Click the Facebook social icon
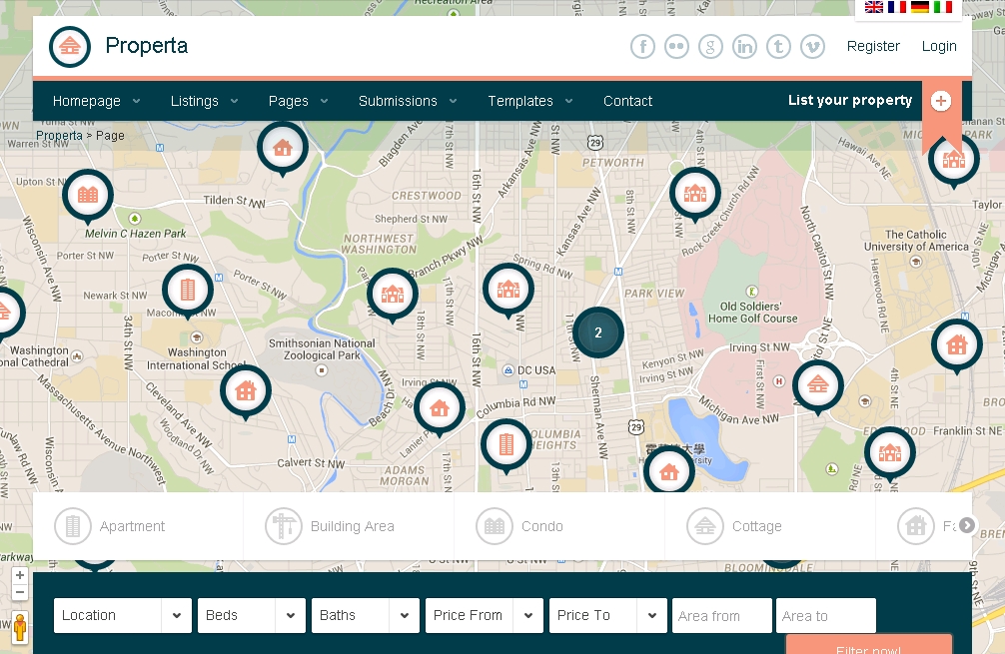 pos(642,46)
